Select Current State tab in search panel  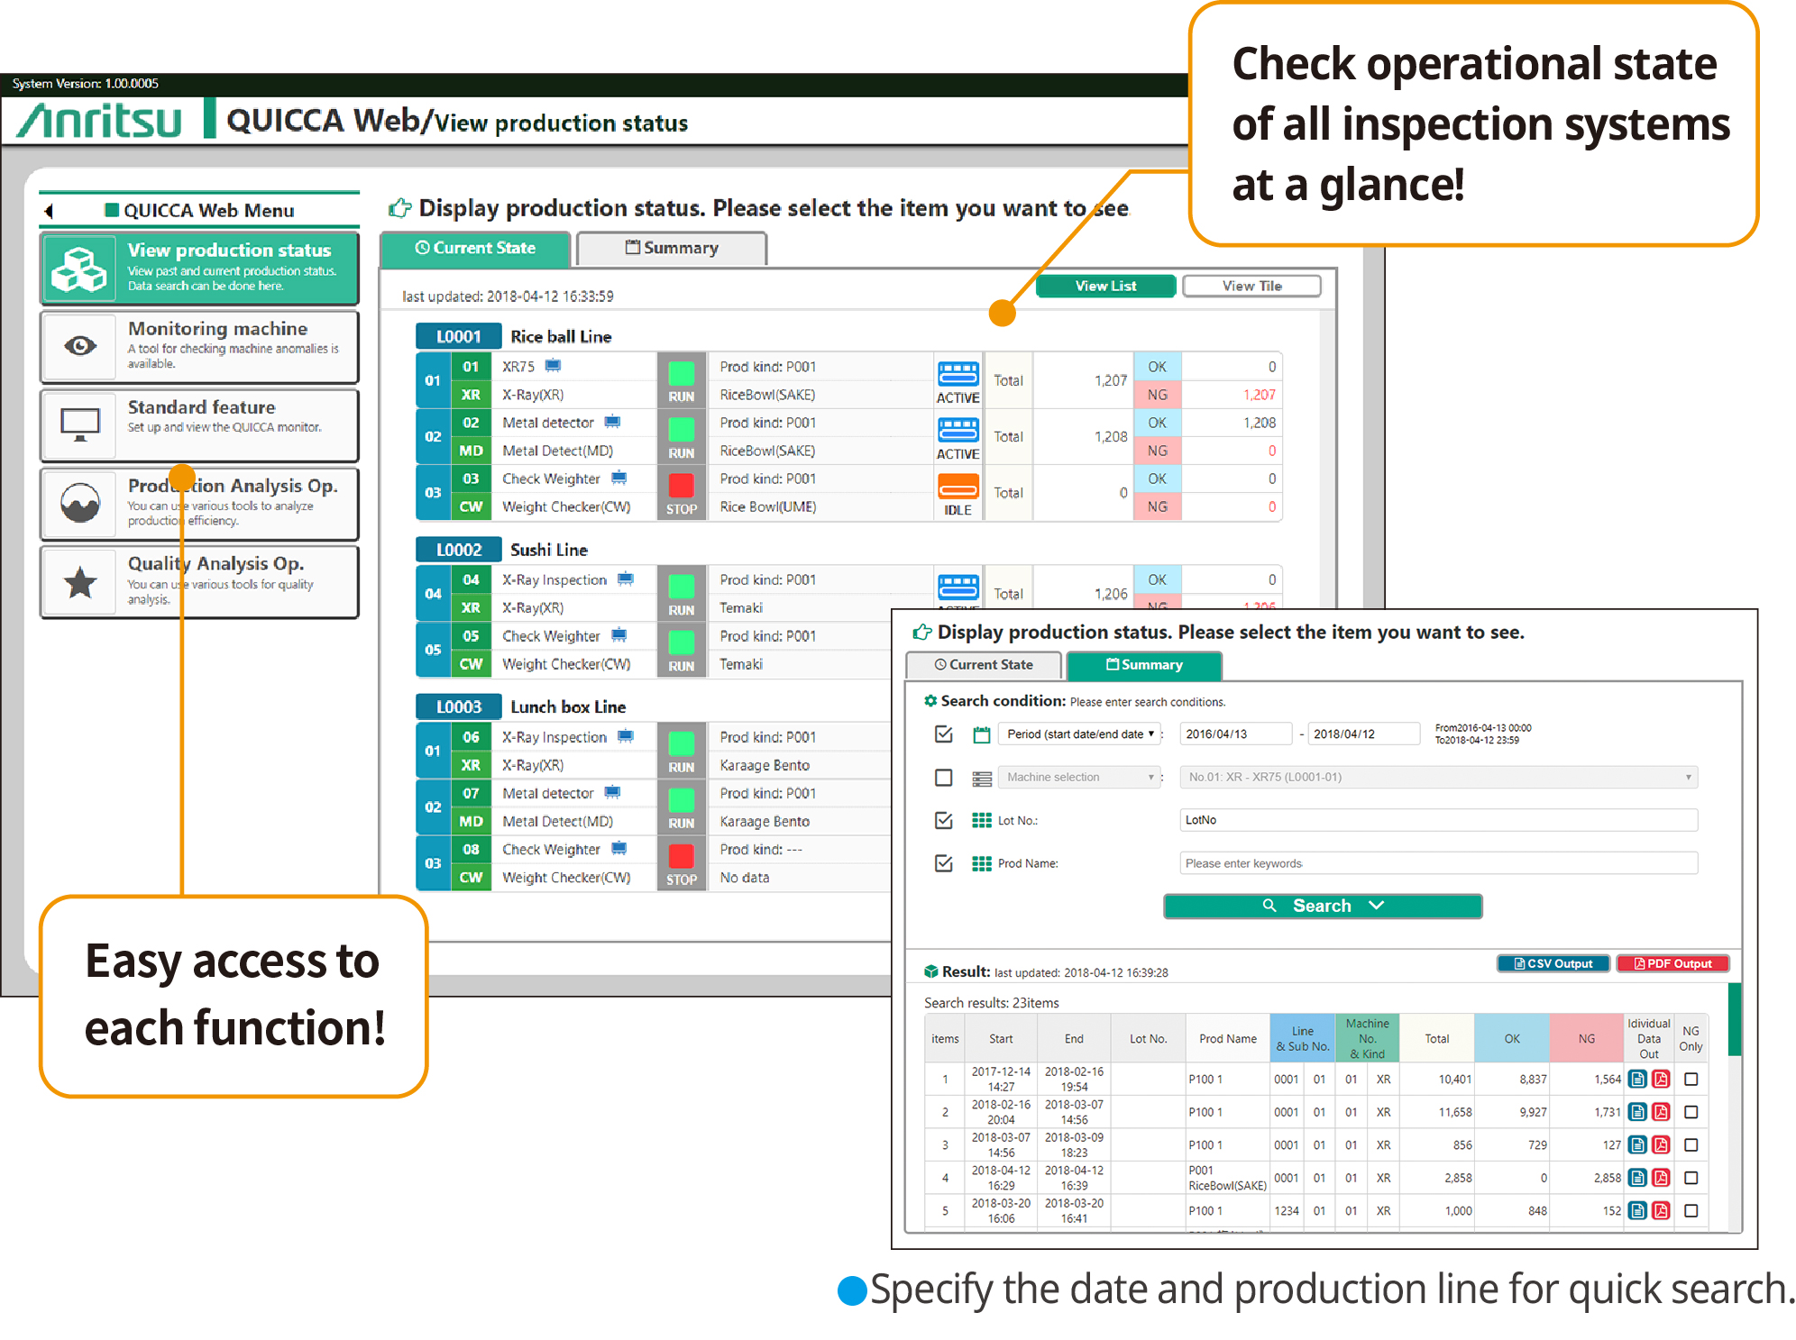984,665
